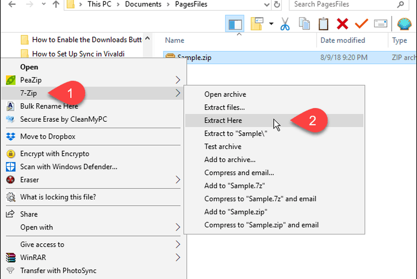Choose Move to Dropbox
The height and width of the screenshot is (279, 417).
[x=48, y=136]
